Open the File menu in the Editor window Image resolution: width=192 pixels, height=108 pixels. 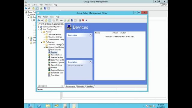[x=39, y=17]
